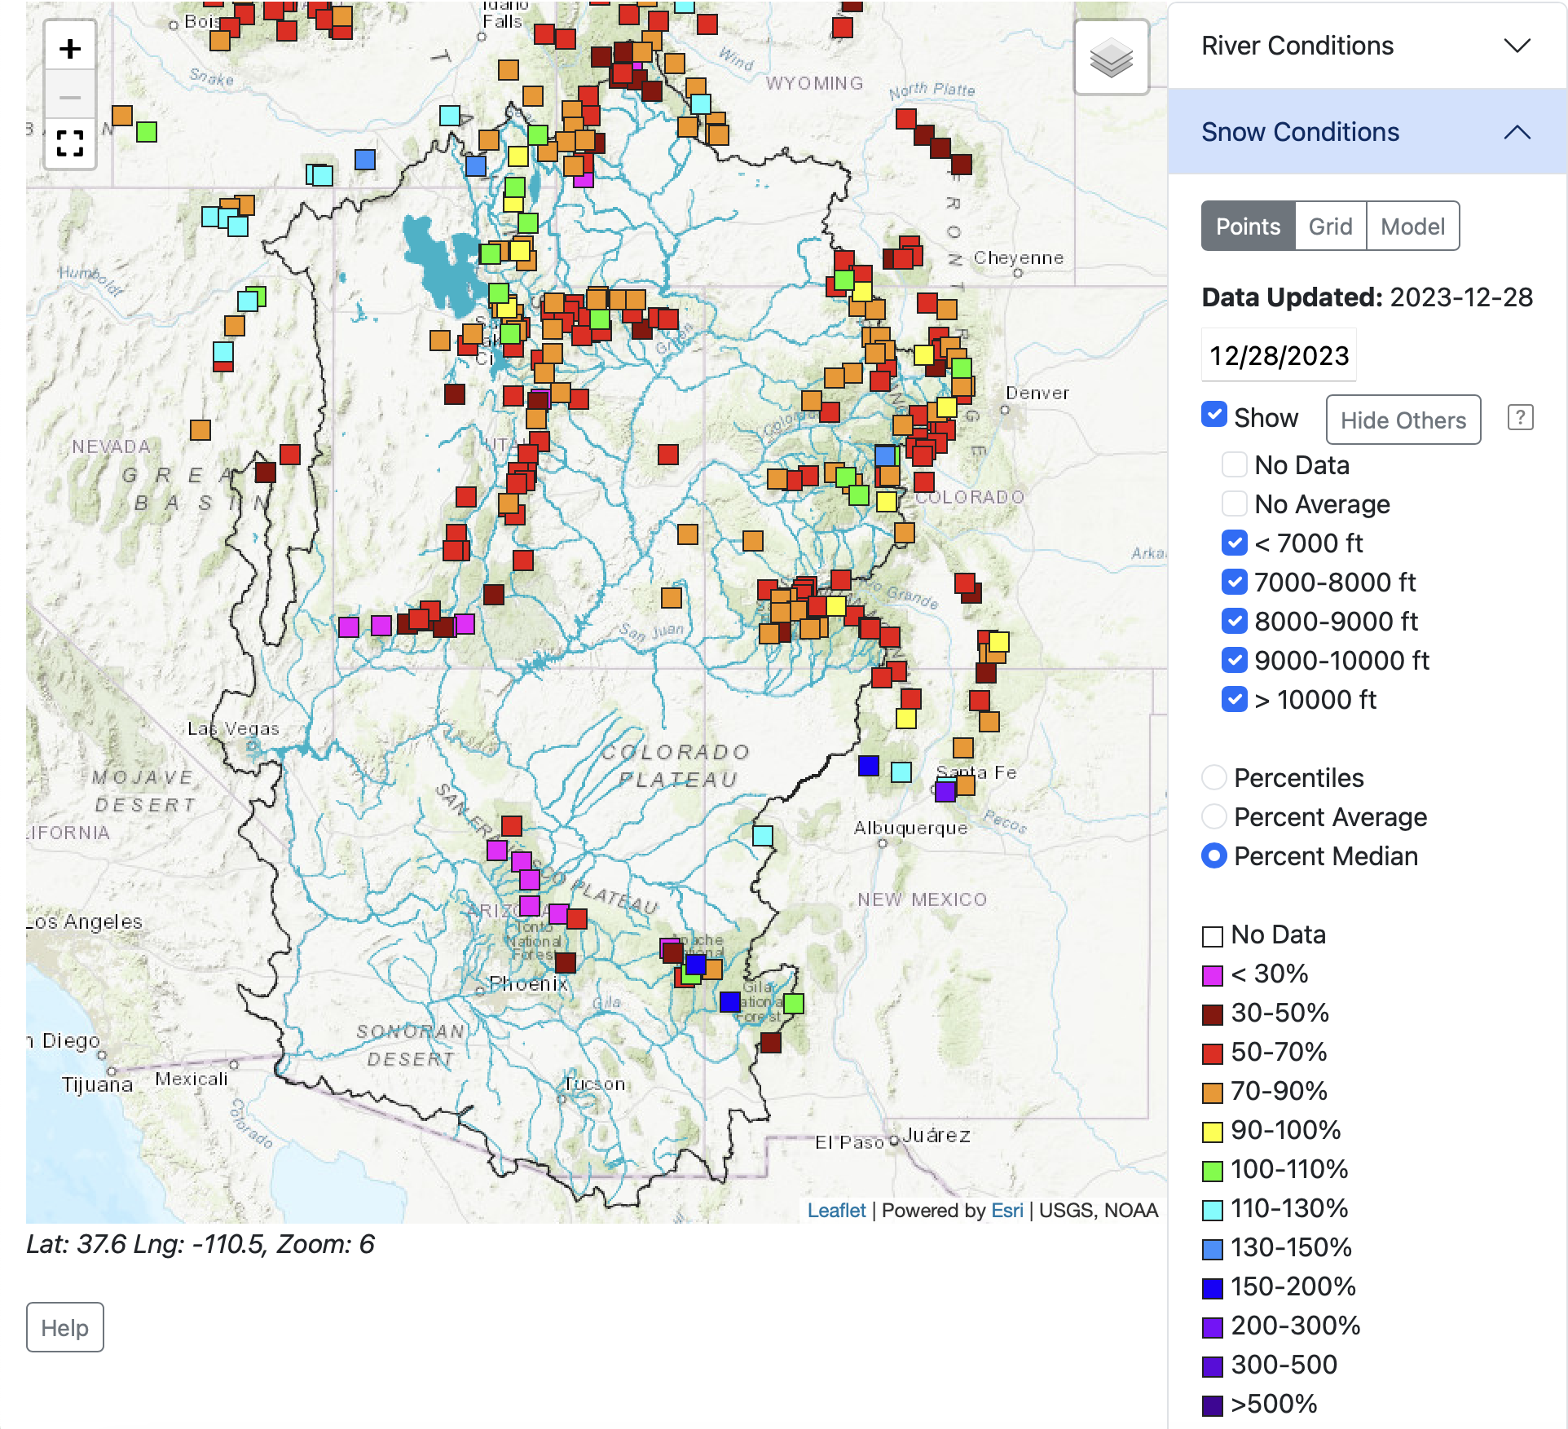Enable the No Data checkbox
The width and height of the screenshot is (1568, 1429).
click(x=1234, y=465)
